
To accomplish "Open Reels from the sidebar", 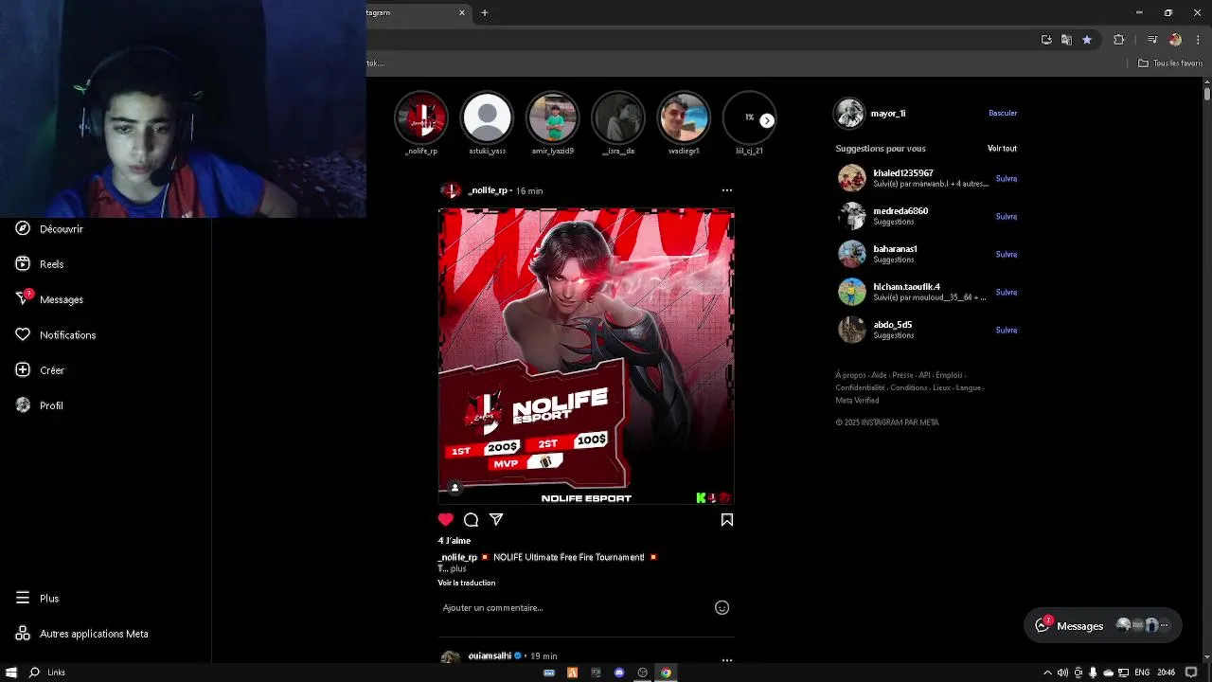I will coord(40,264).
